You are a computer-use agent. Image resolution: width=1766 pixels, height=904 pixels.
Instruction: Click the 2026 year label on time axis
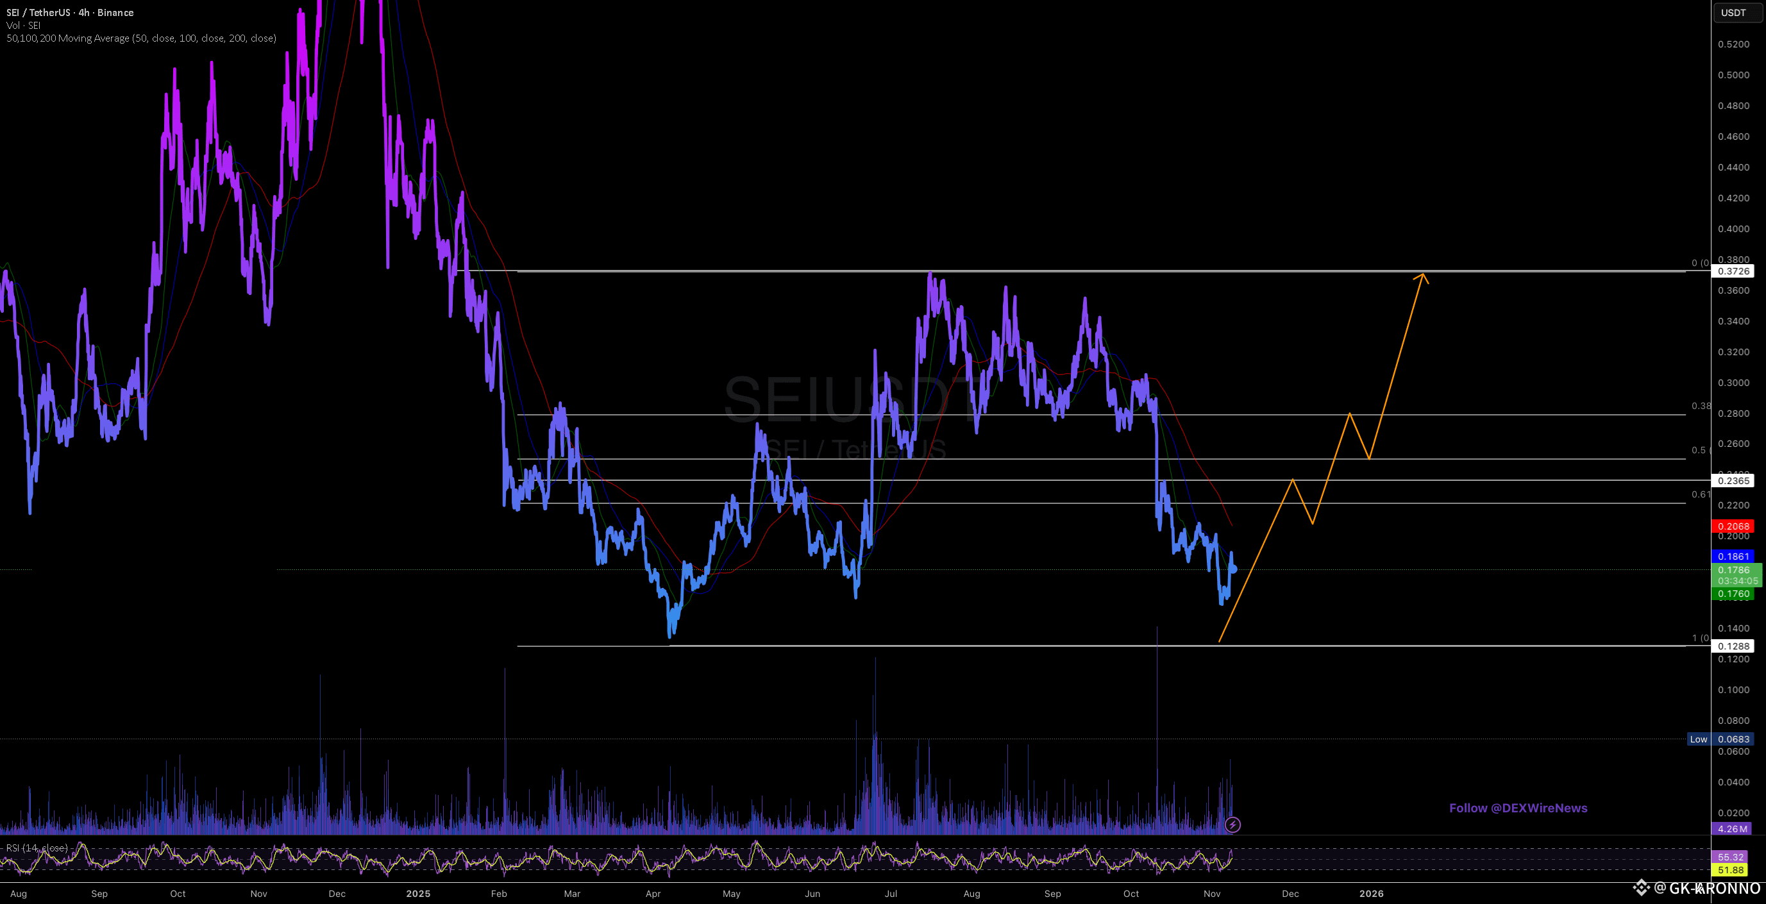[1371, 893]
